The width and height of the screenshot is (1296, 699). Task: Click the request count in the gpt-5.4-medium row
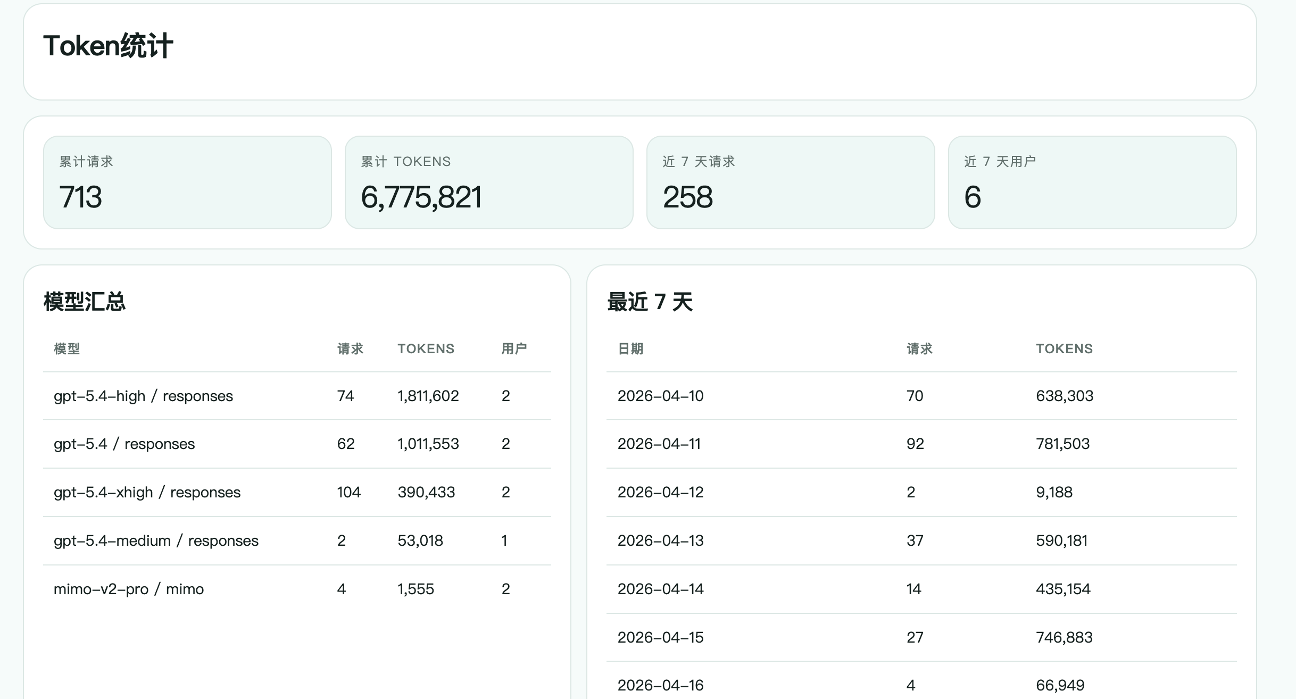point(342,541)
